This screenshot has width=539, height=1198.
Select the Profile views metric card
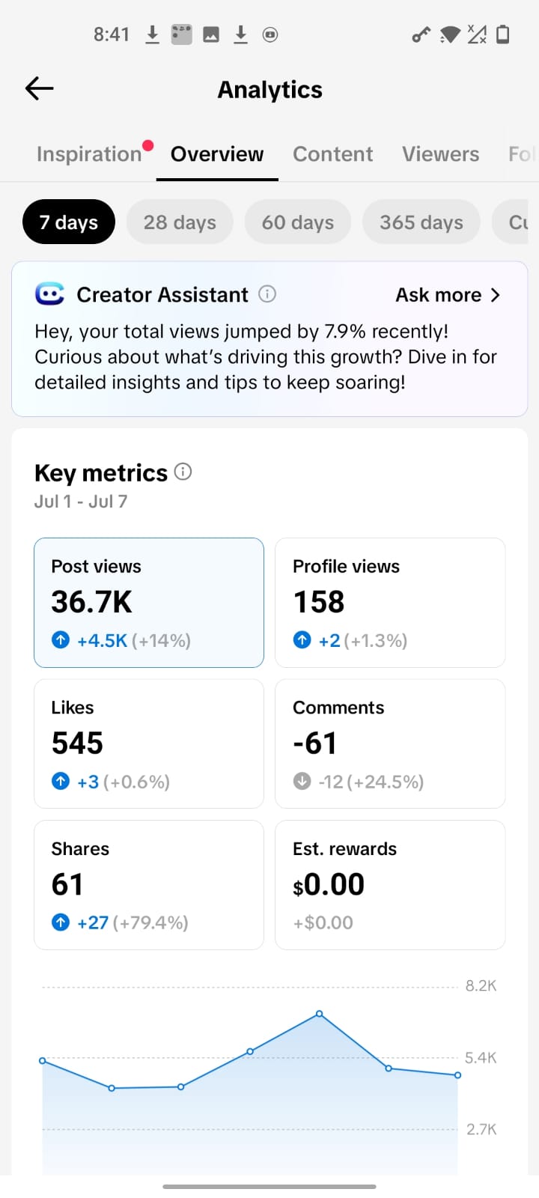[390, 603]
